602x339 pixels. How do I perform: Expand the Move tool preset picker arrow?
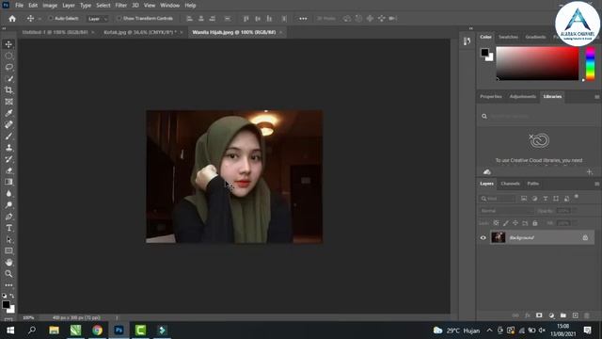[x=40, y=19]
